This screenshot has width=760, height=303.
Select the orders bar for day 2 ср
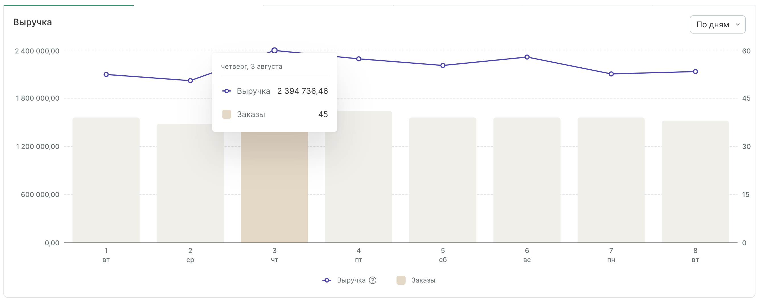click(190, 183)
